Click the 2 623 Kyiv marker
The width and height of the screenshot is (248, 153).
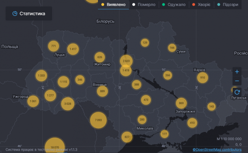(126, 61)
